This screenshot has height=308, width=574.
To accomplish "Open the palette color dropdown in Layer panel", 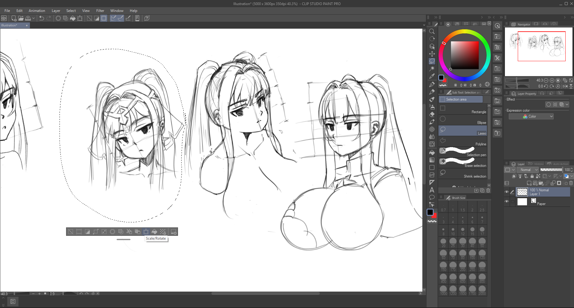I will coord(509,170).
